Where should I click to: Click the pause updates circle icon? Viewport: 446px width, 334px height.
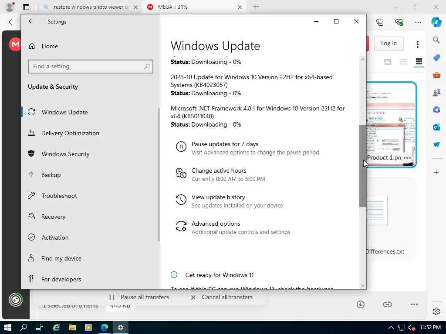pos(181,147)
